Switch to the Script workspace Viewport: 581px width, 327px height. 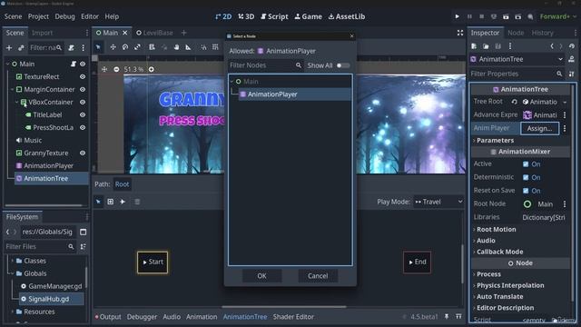tap(274, 16)
